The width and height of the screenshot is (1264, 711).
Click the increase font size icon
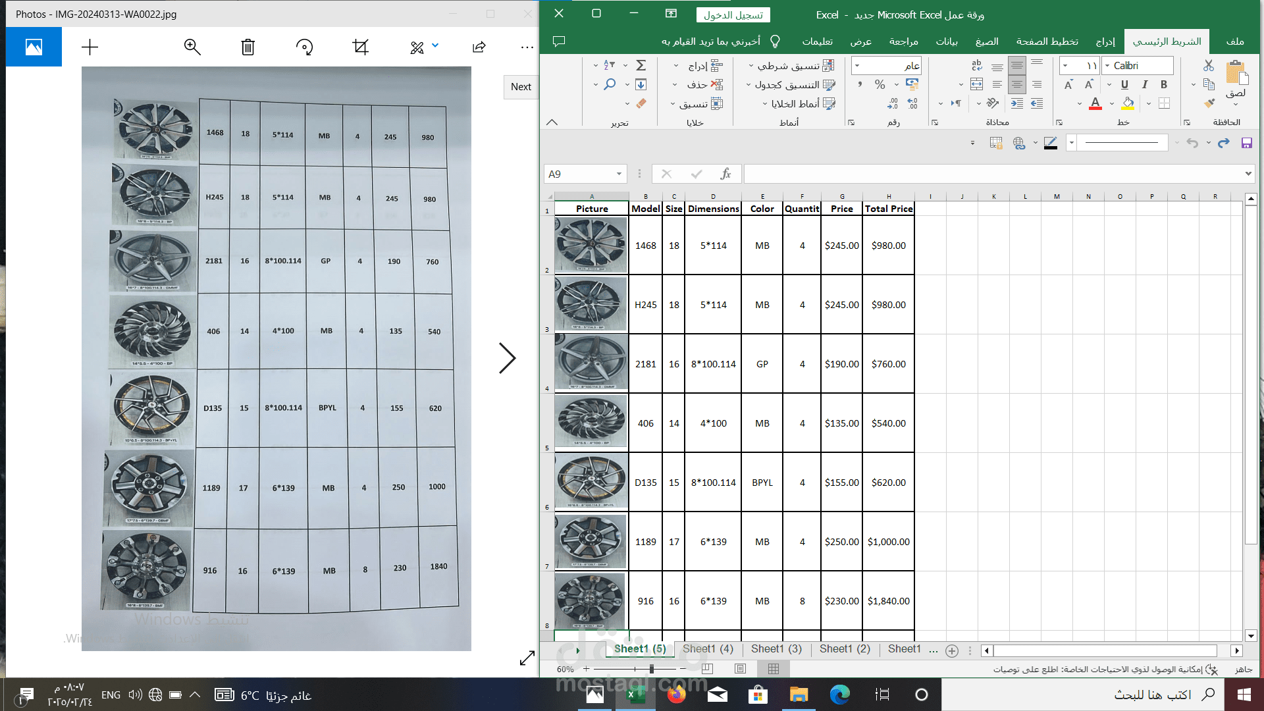(x=1089, y=84)
